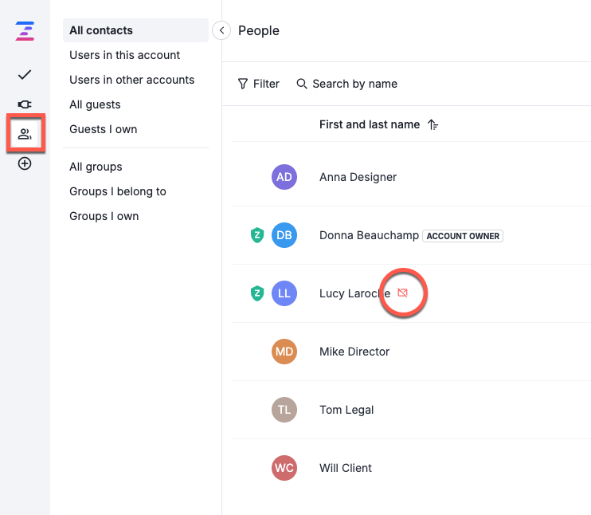591x515 pixels.
Task: Click the plus circle add icon
Action: [25, 163]
